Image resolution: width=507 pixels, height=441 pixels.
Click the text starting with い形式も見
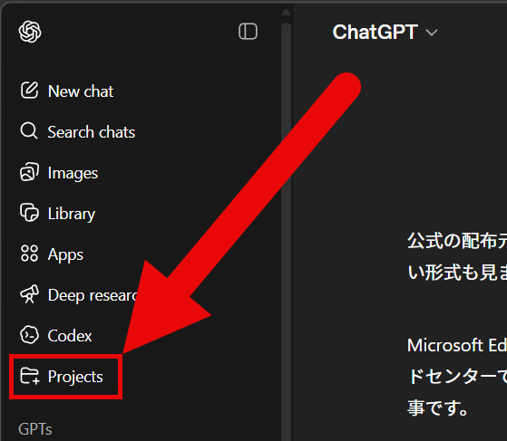pyautogui.click(x=457, y=273)
